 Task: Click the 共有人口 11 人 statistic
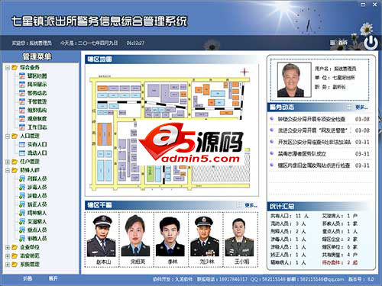coord(290,216)
